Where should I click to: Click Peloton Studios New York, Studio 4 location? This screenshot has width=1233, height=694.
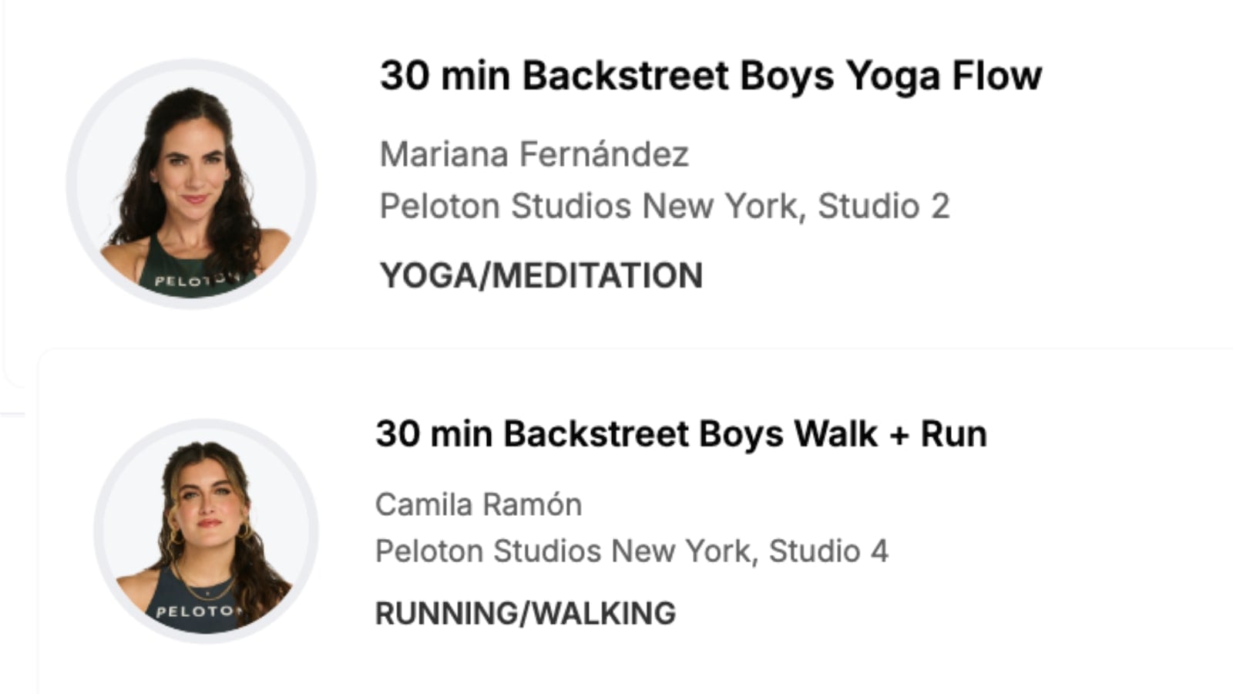coord(631,551)
